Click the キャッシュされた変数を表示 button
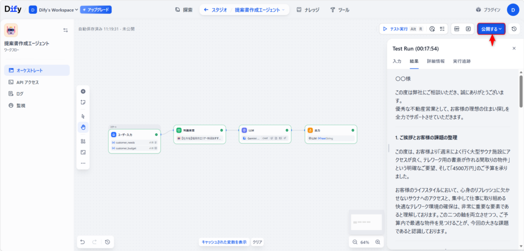524x251 pixels. tap(224, 242)
